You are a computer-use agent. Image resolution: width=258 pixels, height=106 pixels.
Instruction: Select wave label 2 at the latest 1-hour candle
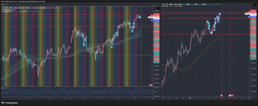[140, 17]
